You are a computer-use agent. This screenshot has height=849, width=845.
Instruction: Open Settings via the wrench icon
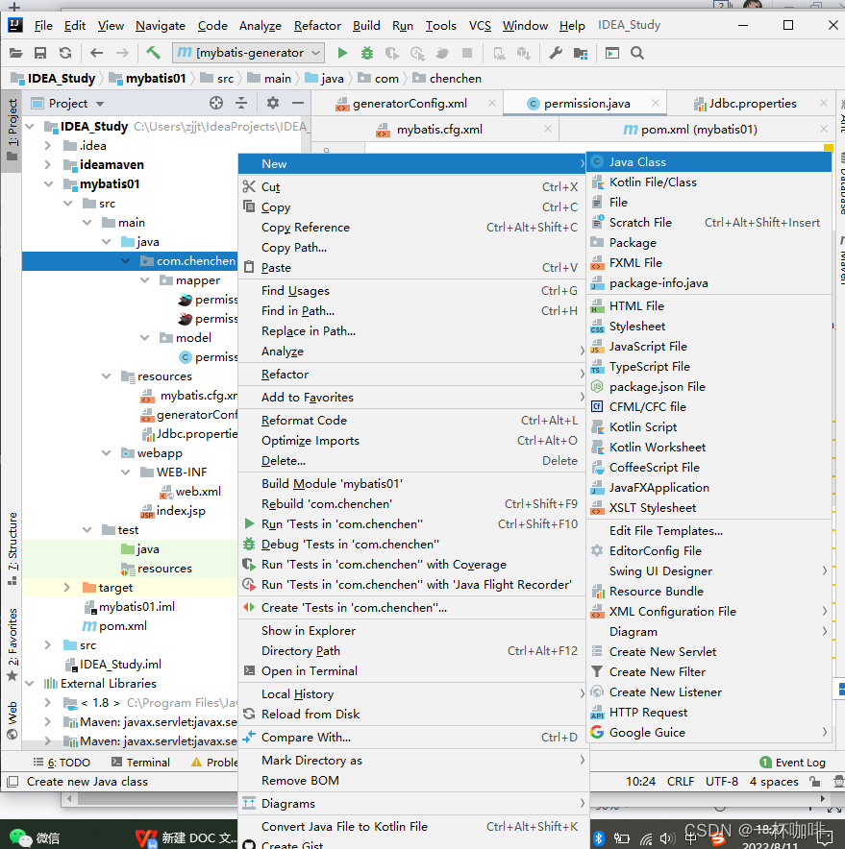pos(556,53)
